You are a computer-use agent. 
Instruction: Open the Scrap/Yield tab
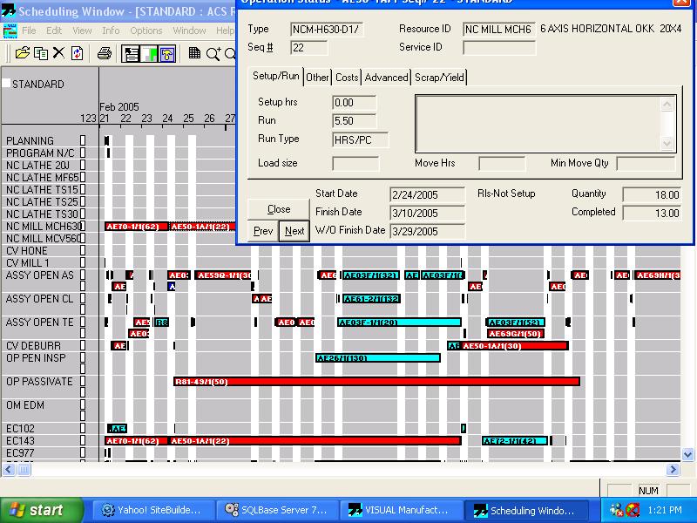439,78
